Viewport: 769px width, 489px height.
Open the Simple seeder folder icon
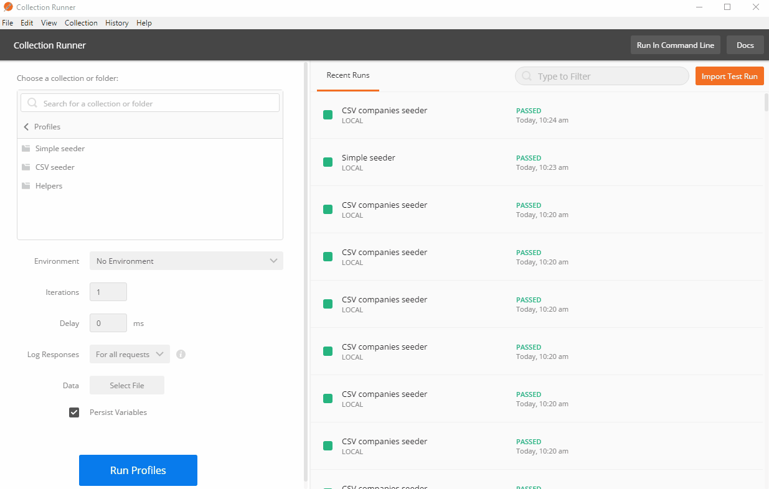25,148
